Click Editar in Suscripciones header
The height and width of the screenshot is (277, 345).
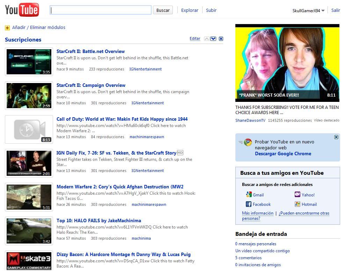coord(195,38)
